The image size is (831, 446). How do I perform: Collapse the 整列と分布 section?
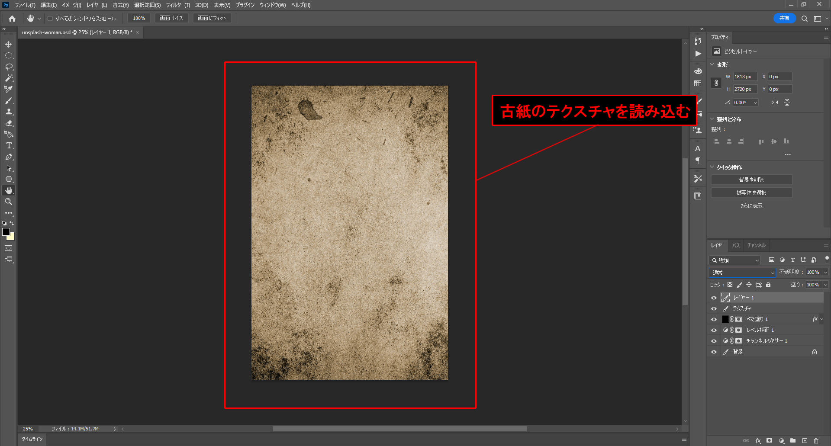(712, 119)
